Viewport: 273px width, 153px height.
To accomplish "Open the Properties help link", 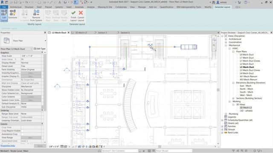I will click(8, 146).
